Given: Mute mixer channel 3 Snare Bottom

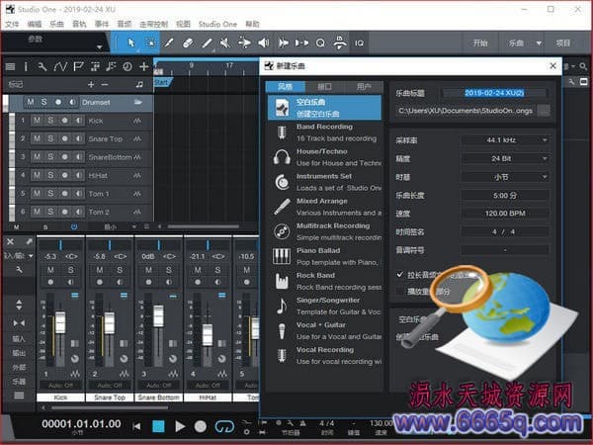Looking at the screenshot, I should point(148,270).
